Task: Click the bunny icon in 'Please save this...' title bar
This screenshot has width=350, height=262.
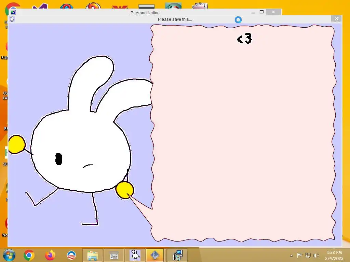Action: click(12, 19)
